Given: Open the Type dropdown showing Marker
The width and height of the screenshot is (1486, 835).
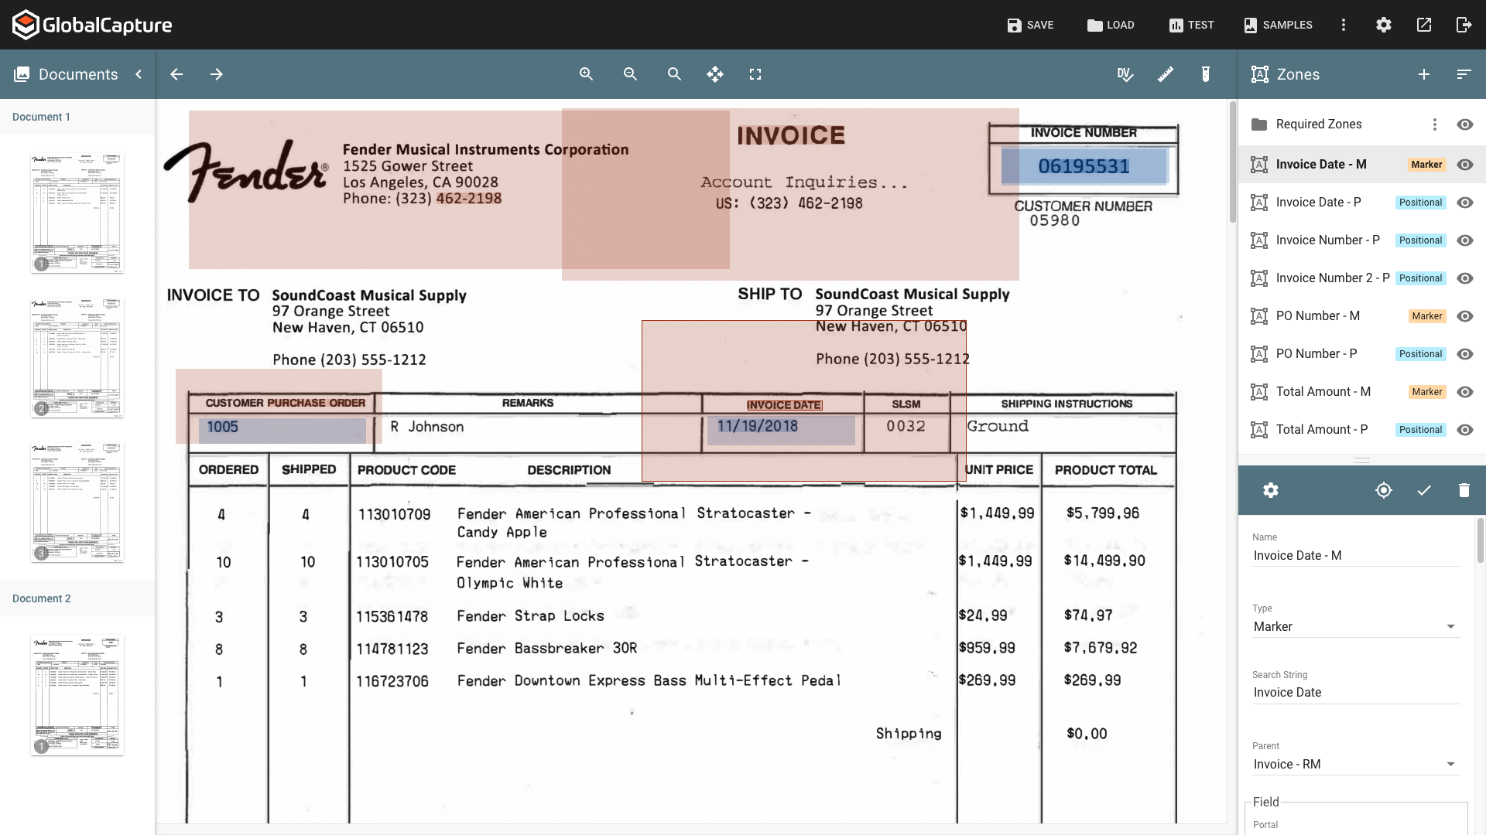Looking at the screenshot, I should (x=1356, y=627).
